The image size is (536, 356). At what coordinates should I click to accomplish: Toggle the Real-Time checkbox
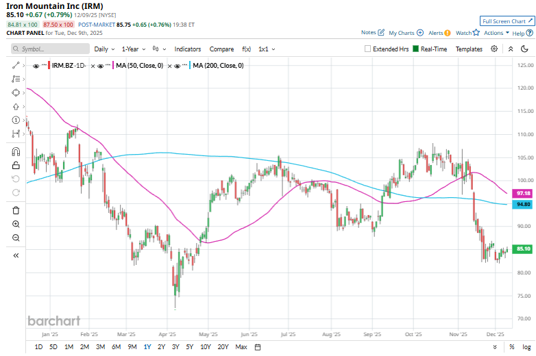pos(415,49)
